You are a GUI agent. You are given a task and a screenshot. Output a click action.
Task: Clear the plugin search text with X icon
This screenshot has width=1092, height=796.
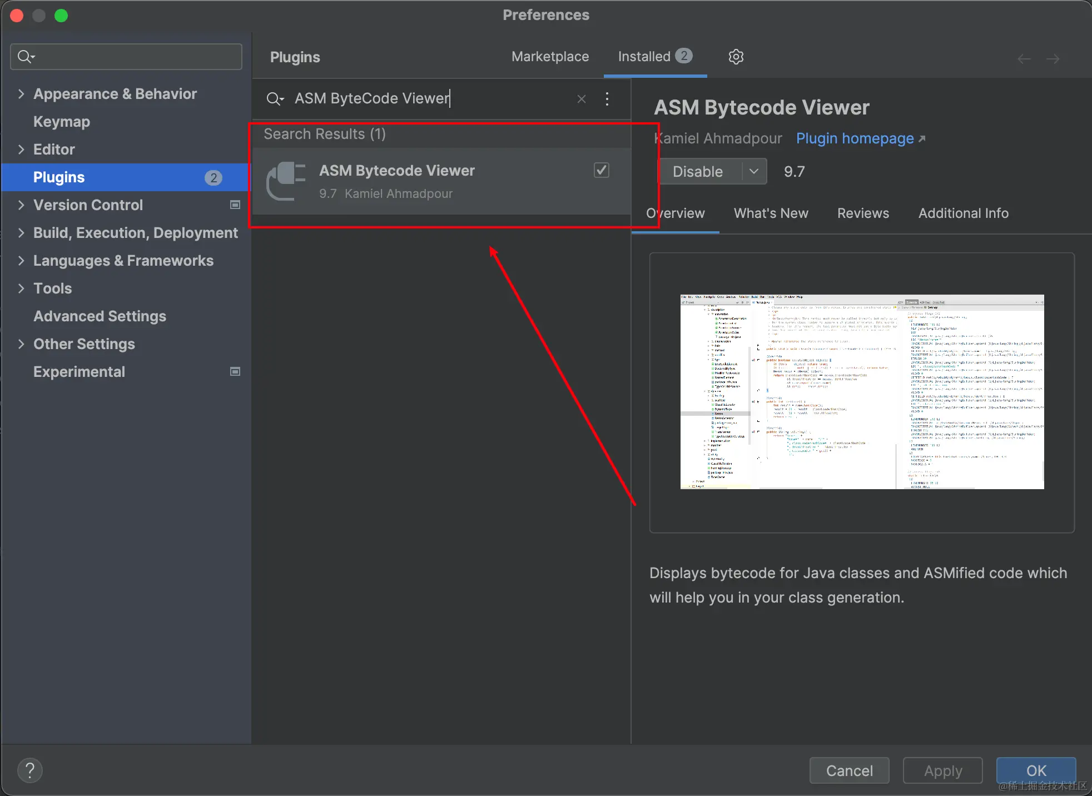(x=582, y=99)
